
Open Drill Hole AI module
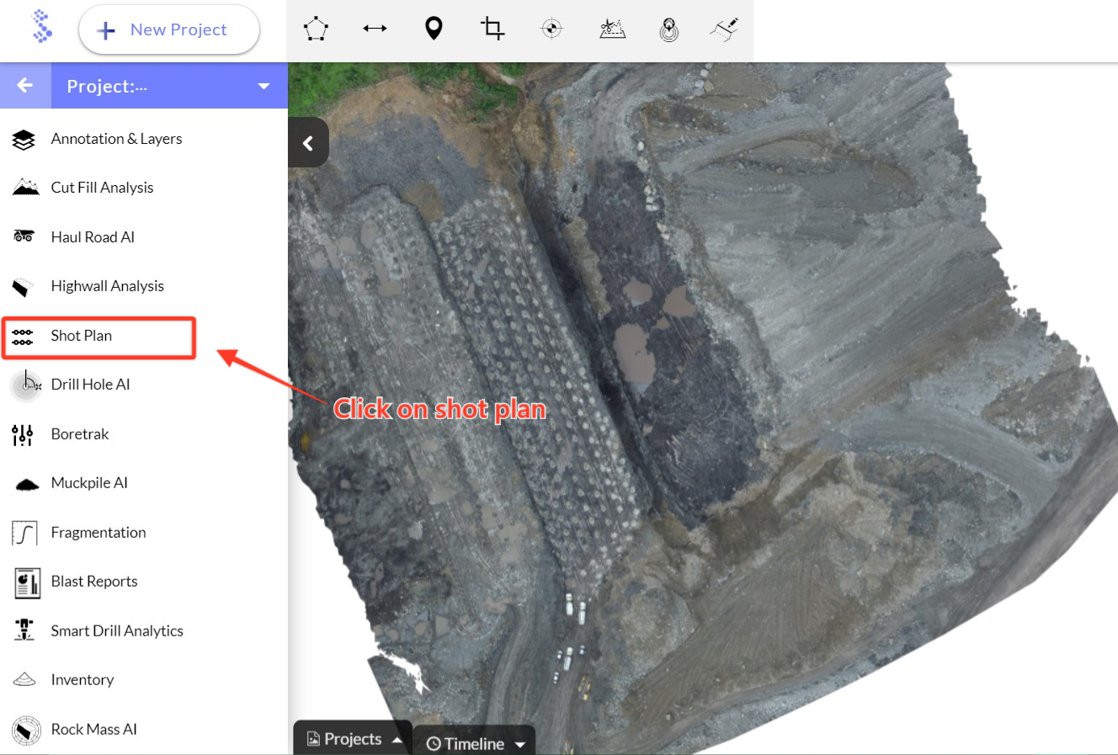pyautogui.click(x=90, y=385)
